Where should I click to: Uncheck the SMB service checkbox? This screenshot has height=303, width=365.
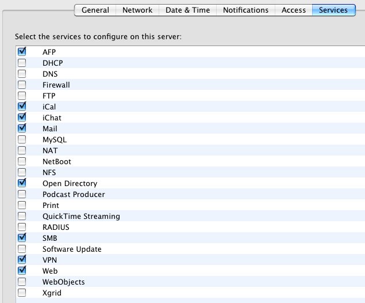coord(22,238)
